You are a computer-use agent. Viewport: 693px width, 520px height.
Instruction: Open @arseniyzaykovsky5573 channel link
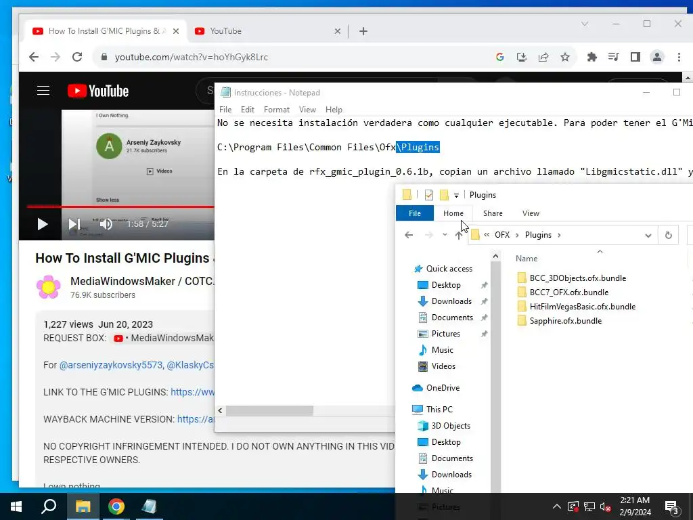pyautogui.click(x=111, y=365)
